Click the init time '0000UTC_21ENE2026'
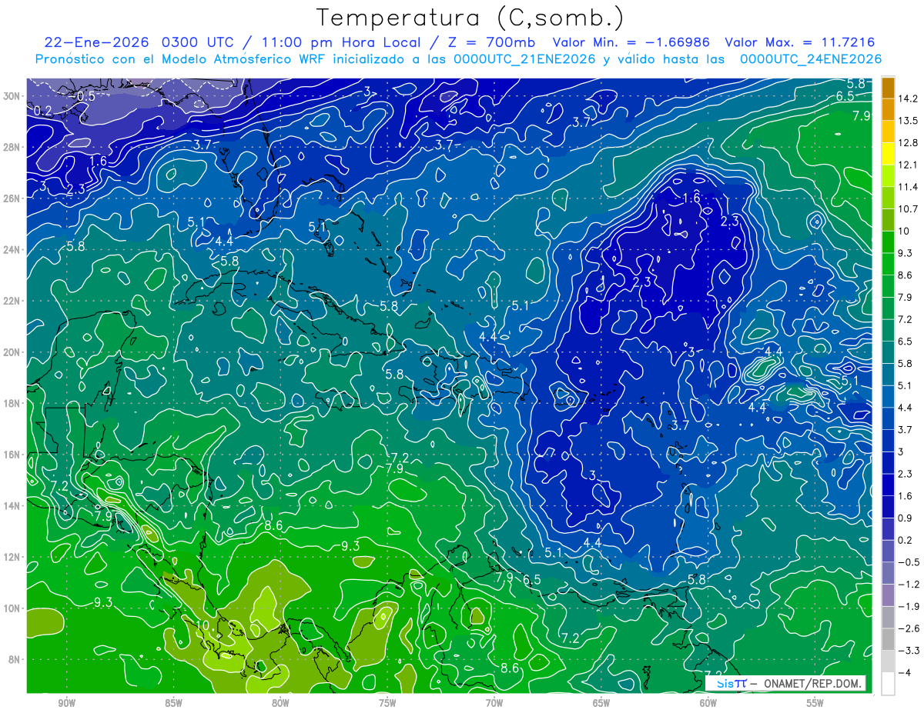Image resolution: width=924 pixels, height=713 pixels. (x=525, y=59)
